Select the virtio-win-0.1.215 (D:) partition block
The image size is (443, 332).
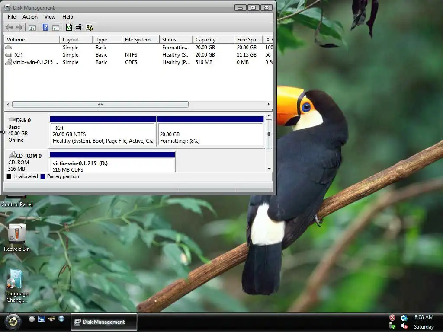112,162
